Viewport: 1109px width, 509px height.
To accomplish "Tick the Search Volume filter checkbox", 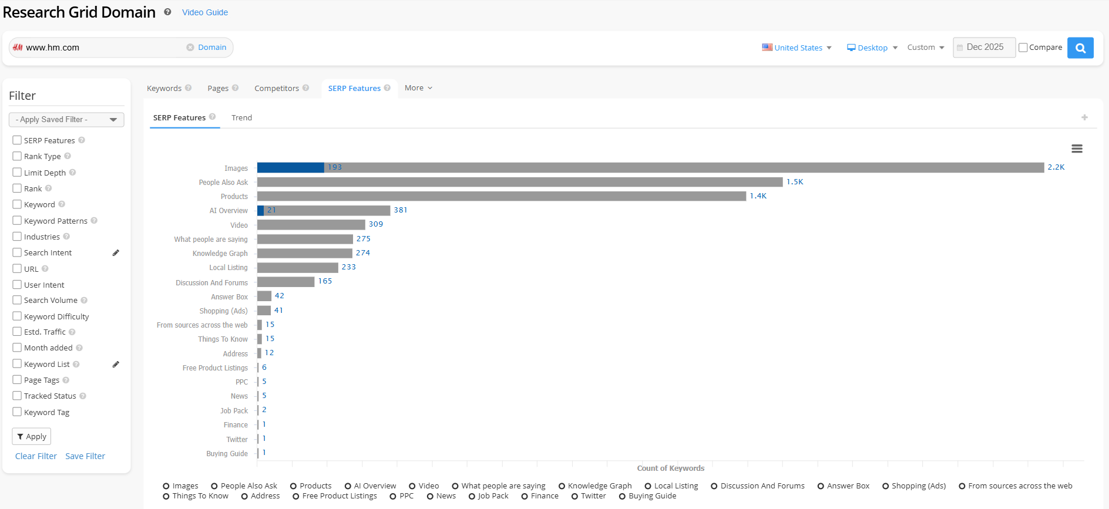I will pyautogui.click(x=17, y=300).
